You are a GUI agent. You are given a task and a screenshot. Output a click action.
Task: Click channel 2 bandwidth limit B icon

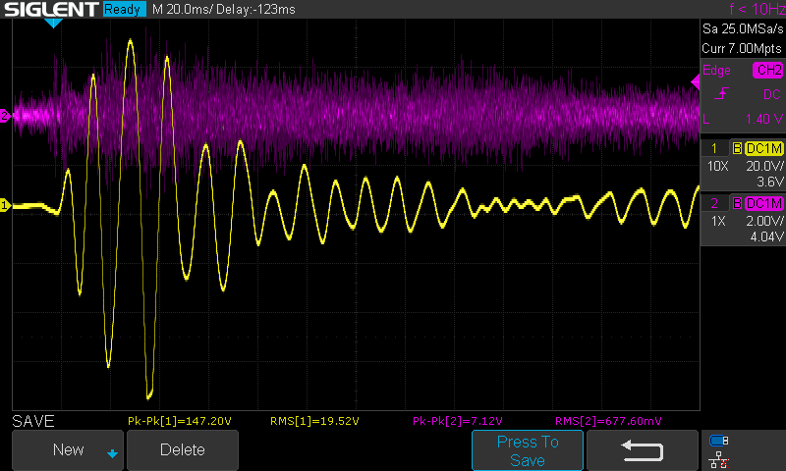pyautogui.click(x=737, y=203)
